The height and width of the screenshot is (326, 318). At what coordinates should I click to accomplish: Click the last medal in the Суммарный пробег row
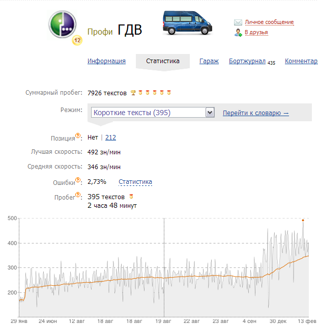[169, 92]
